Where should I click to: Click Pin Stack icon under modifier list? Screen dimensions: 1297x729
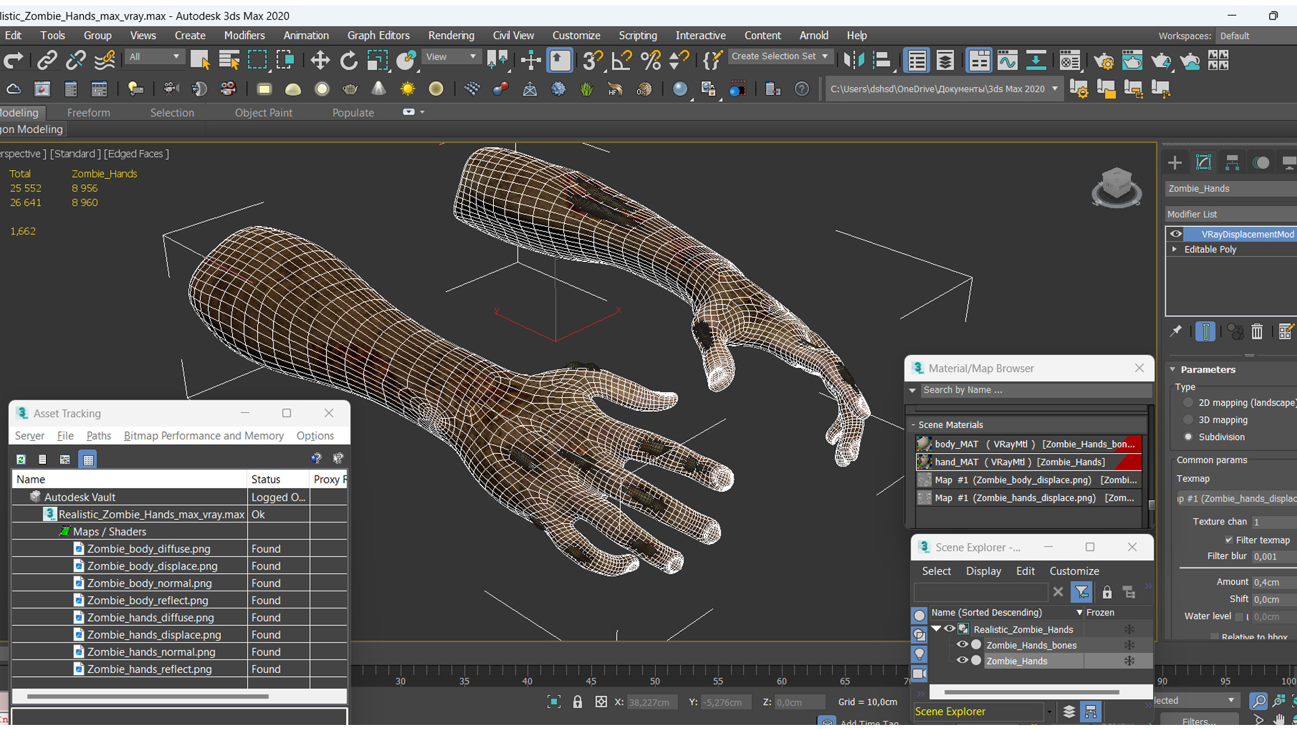pos(1176,331)
